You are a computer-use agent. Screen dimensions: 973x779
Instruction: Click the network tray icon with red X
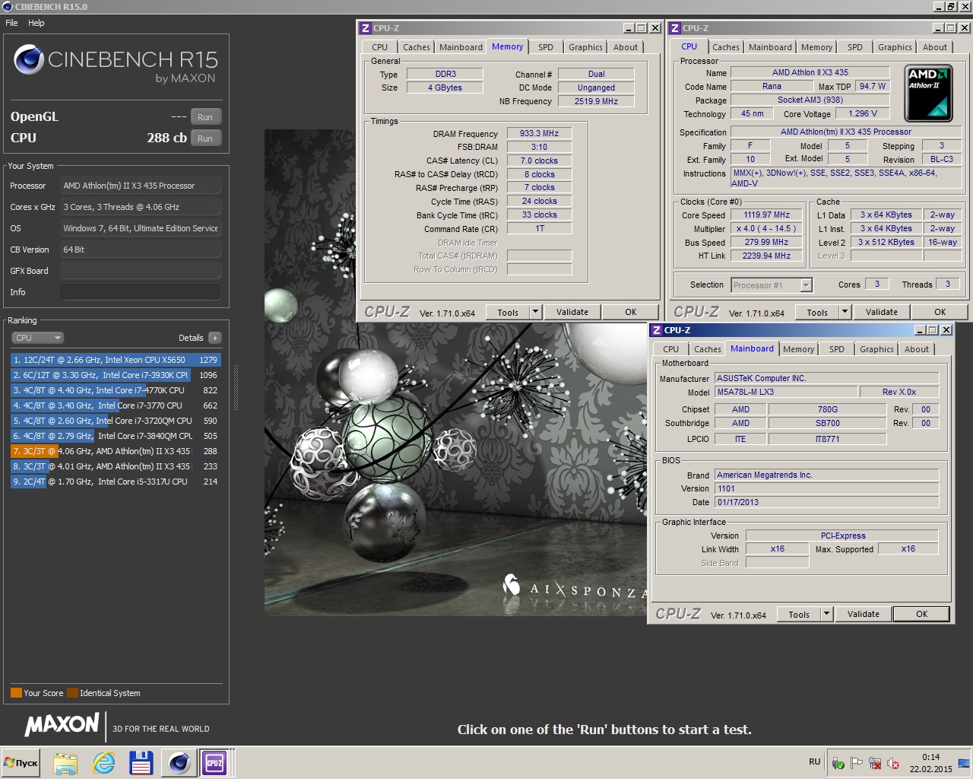875,764
